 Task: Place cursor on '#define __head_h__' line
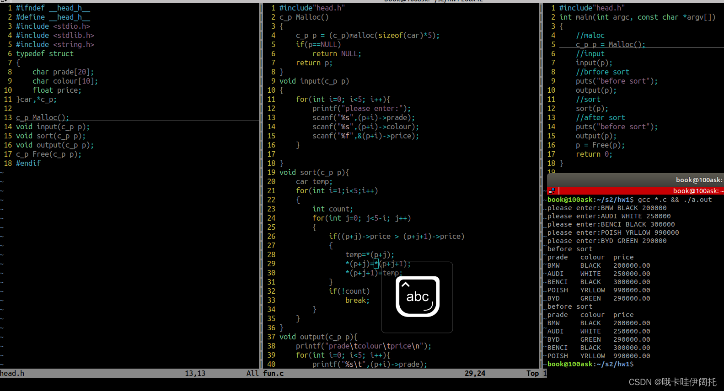(x=53, y=17)
